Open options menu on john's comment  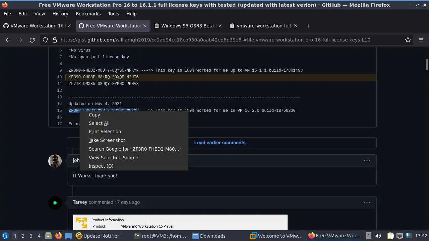point(367,160)
